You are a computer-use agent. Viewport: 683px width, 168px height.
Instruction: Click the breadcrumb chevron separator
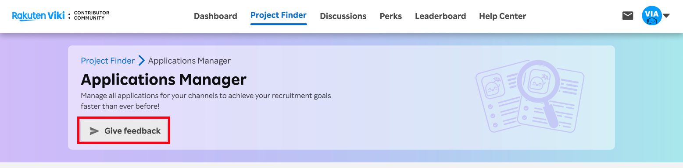(141, 61)
